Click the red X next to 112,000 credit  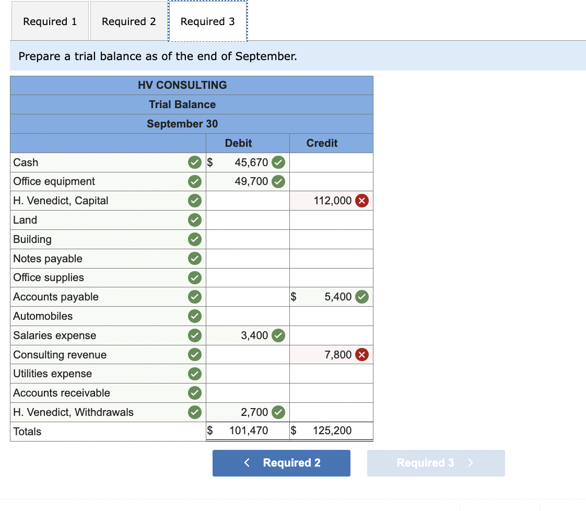[362, 201]
